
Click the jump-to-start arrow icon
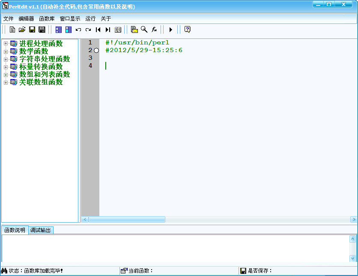98,29
